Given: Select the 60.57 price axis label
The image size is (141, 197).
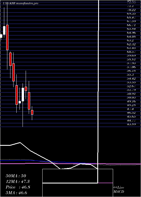Looking at the screenshot, I should [132, 52].
